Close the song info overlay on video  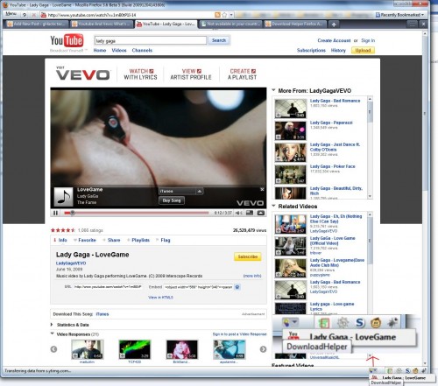coord(262,189)
